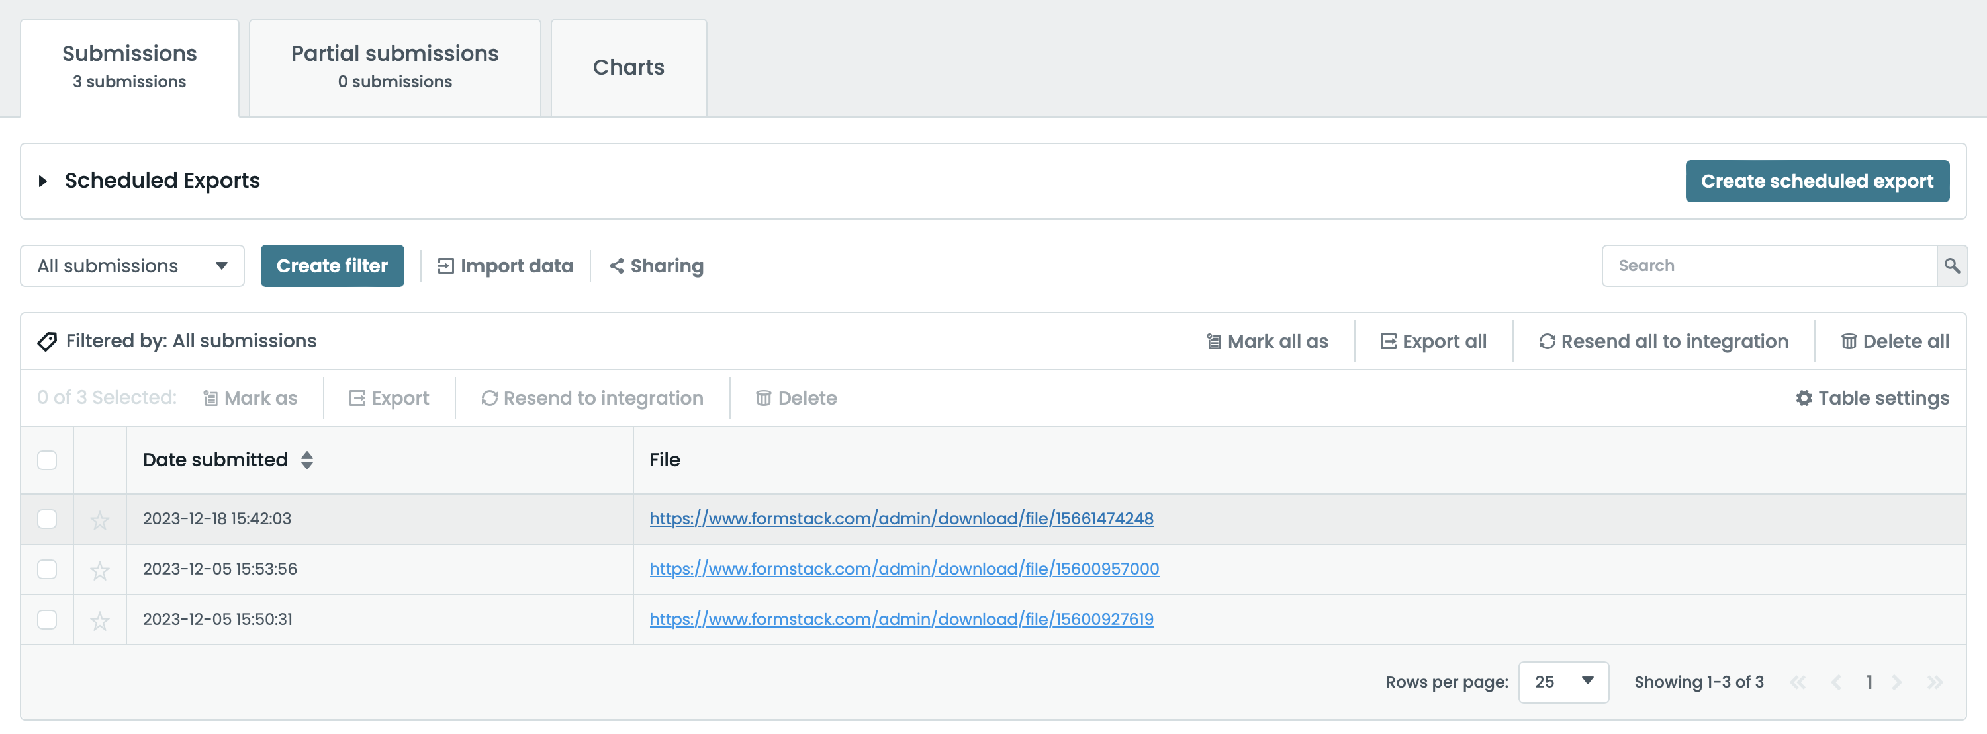Open Table settings gear
Viewport: 1987px width, 734px height.
[1804, 399]
